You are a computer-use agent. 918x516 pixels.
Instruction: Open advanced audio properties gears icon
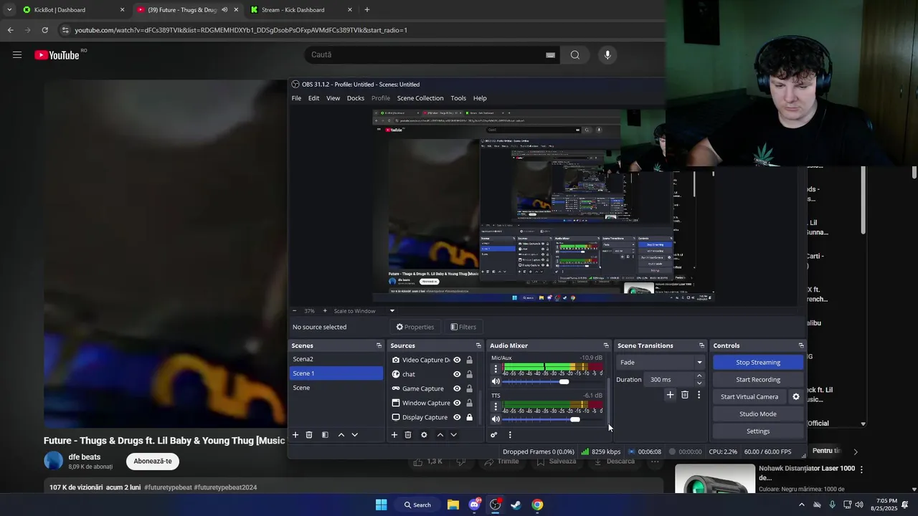click(x=494, y=435)
